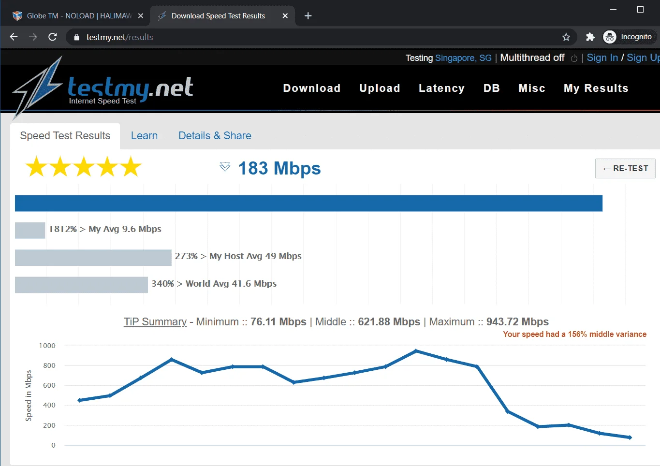Viewport: 660px width, 466px height.
Task: Click the browser back arrow
Action: click(x=14, y=37)
